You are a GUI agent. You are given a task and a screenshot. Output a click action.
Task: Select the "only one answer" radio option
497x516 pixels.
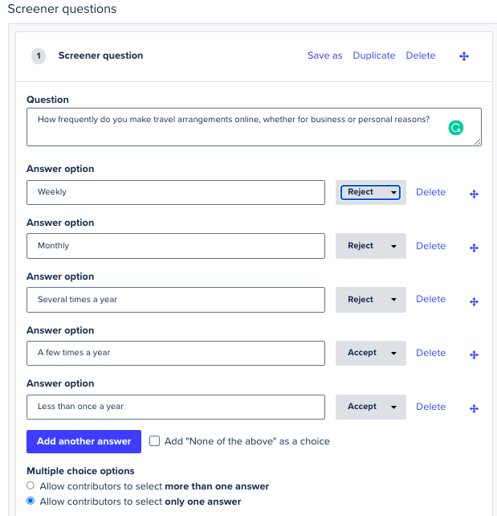tap(31, 501)
